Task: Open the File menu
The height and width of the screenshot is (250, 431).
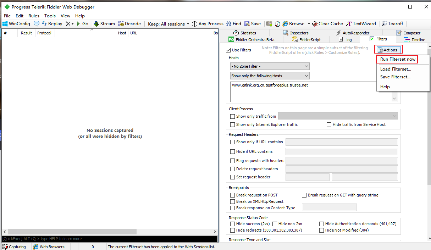Action: pos(7,16)
